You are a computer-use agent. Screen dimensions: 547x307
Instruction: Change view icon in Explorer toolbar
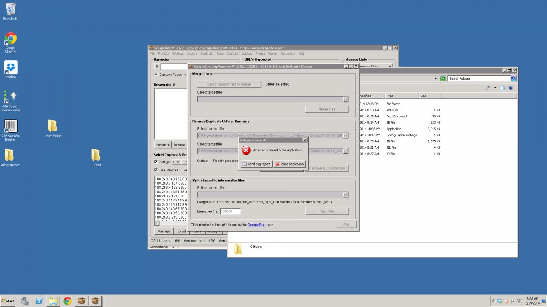[x=488, y=88]
